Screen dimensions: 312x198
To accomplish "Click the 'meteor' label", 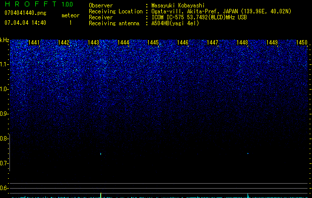I will 70,15.
